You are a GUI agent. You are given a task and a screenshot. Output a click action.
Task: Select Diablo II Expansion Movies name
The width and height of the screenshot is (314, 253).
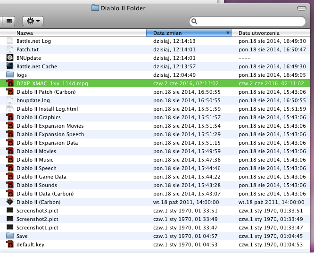click(x=50, y=126)
